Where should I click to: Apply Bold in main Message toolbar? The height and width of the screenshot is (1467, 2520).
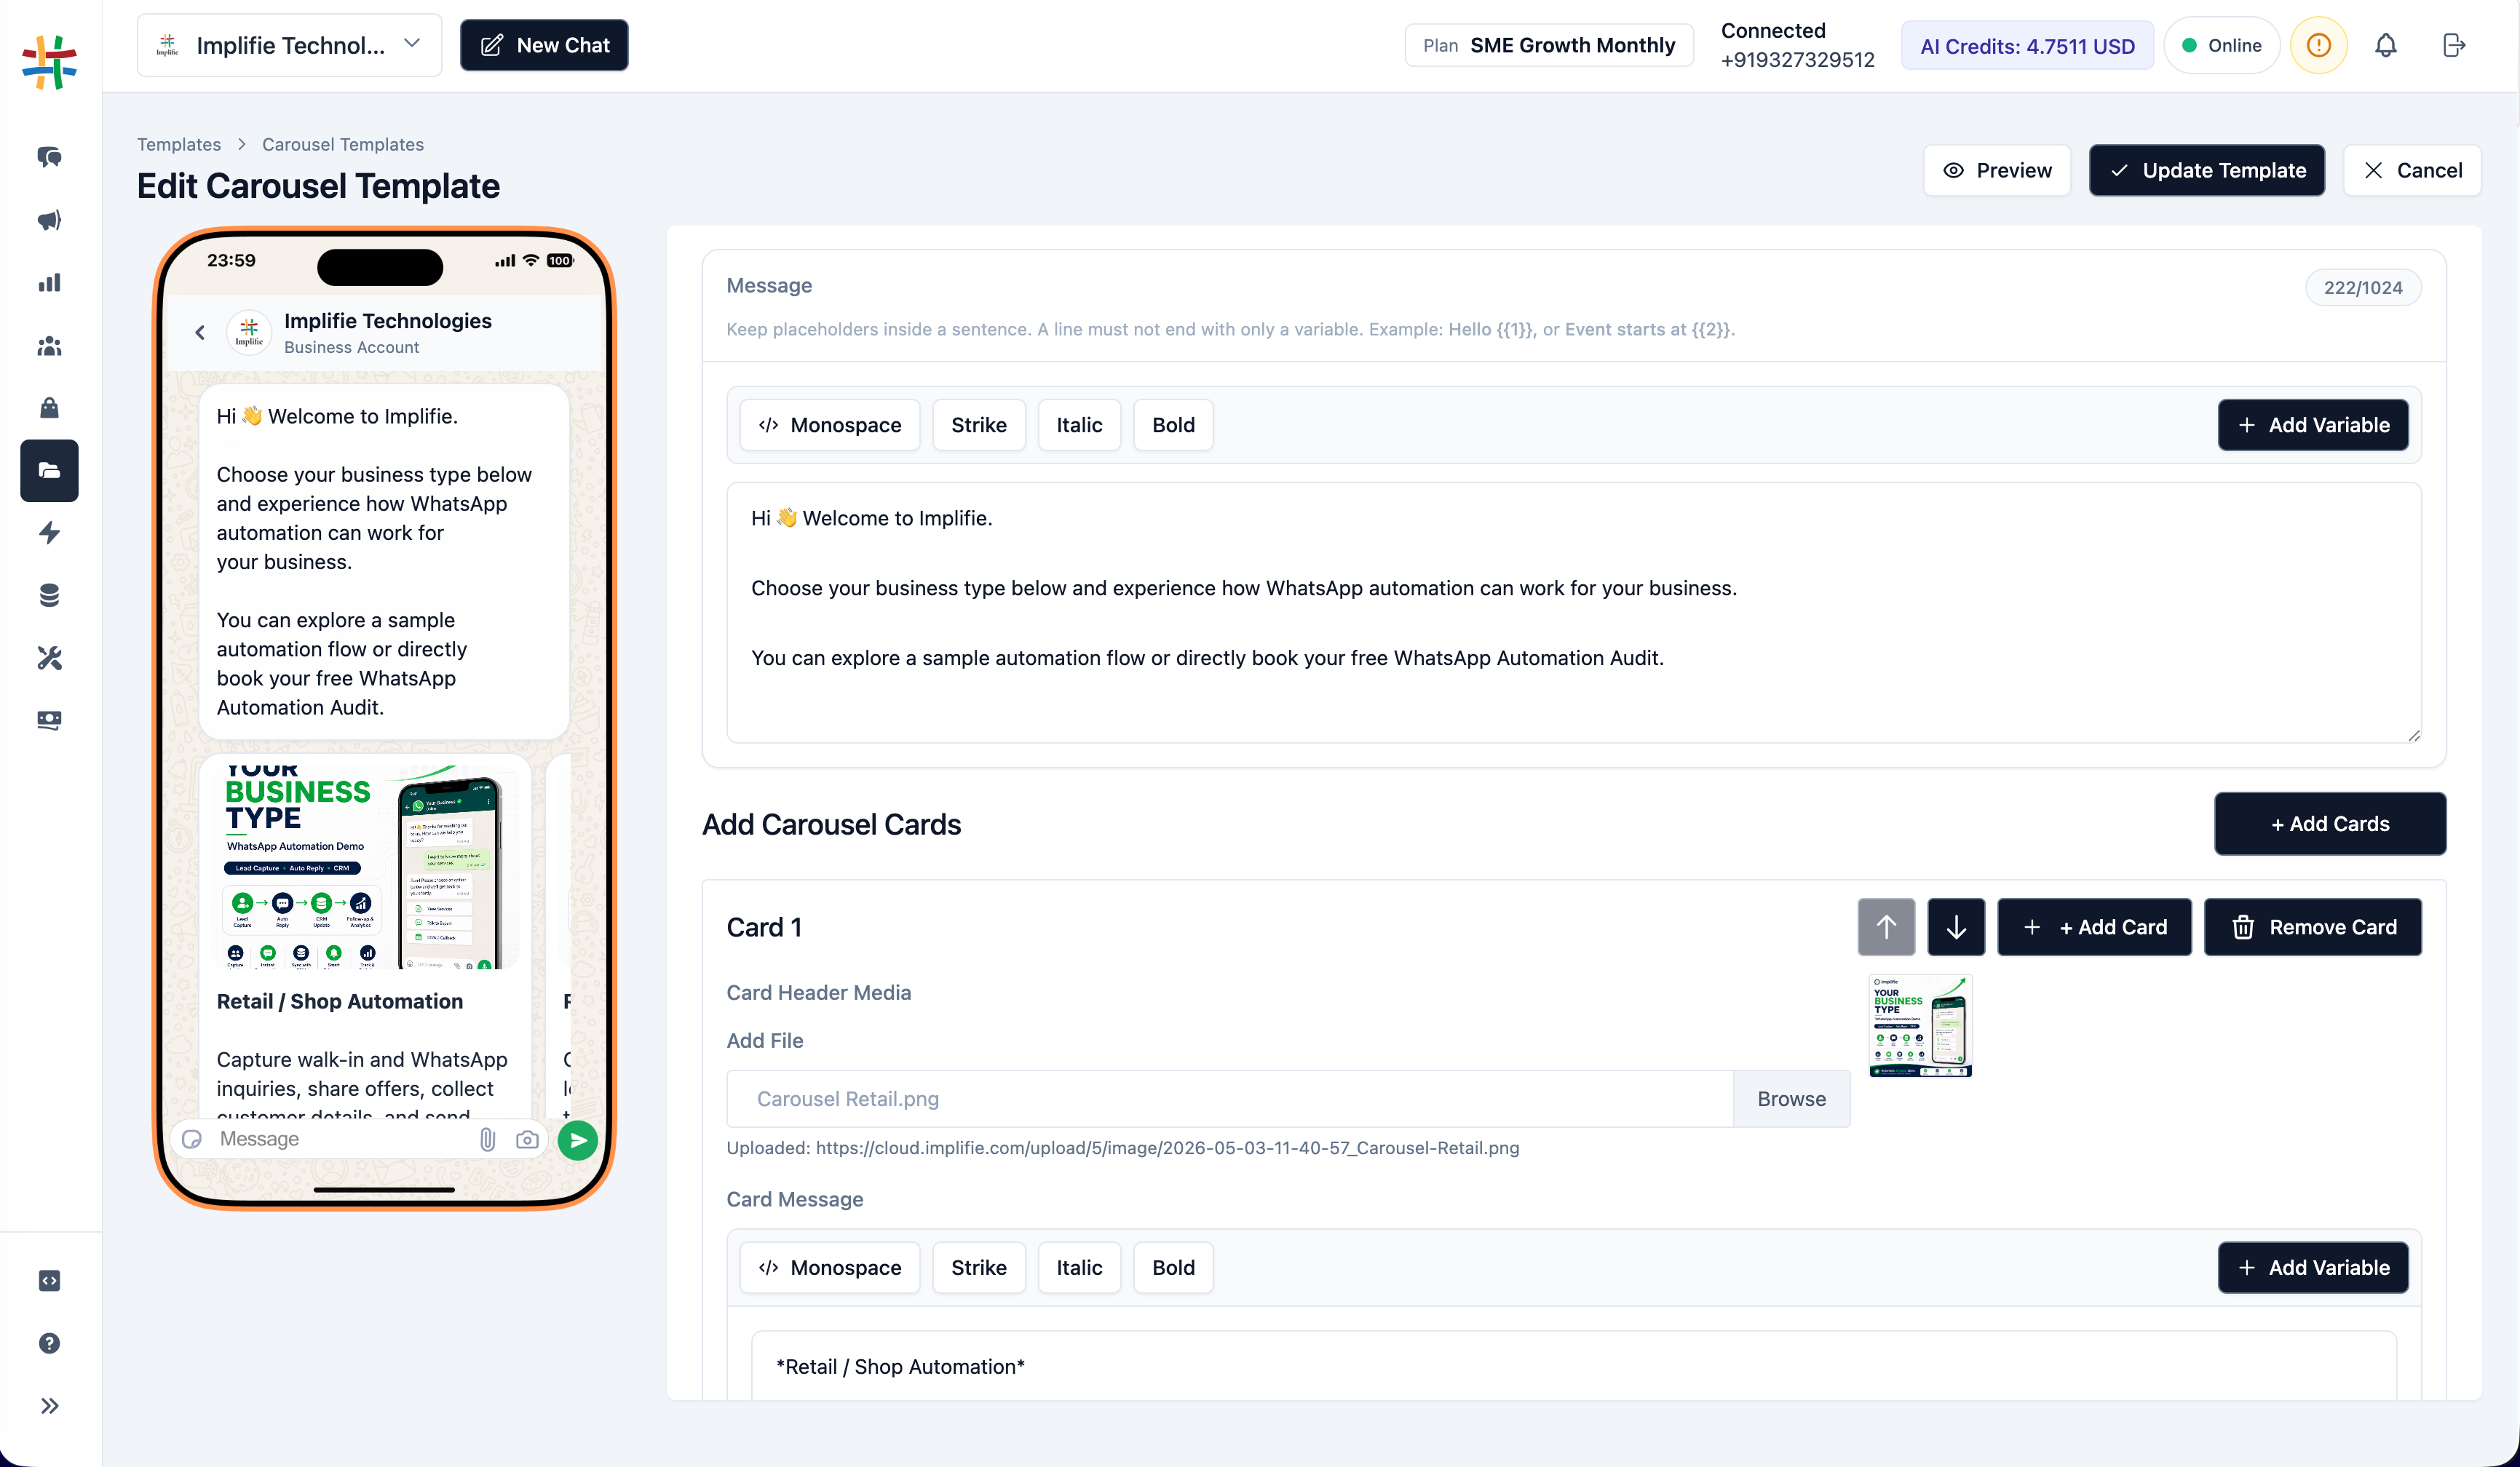coord(1173,425)
